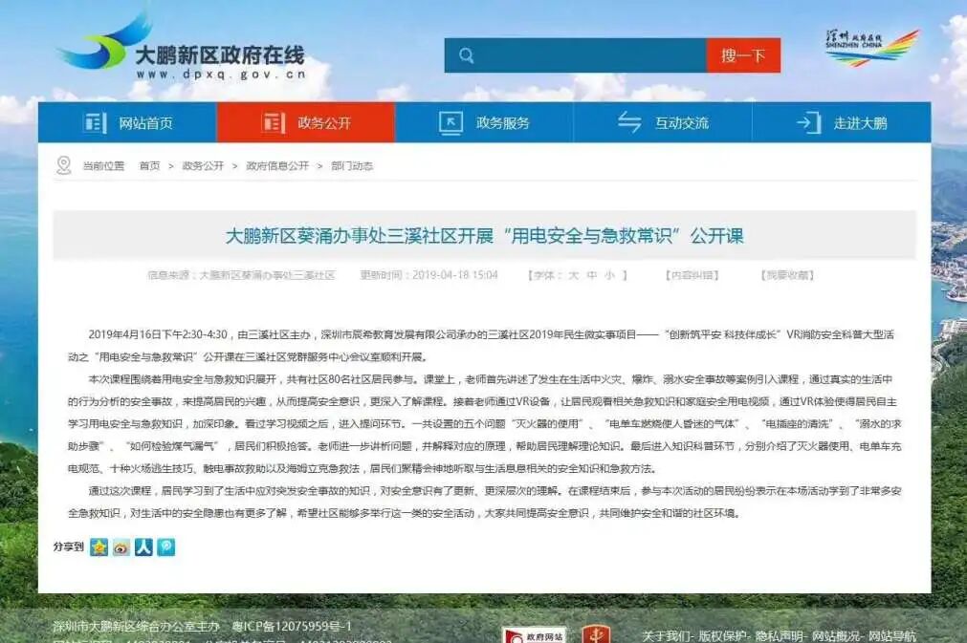Click the 互动交流 arrows icon
The height and width of the screenshot is (643, 967).
pos(629,122)
